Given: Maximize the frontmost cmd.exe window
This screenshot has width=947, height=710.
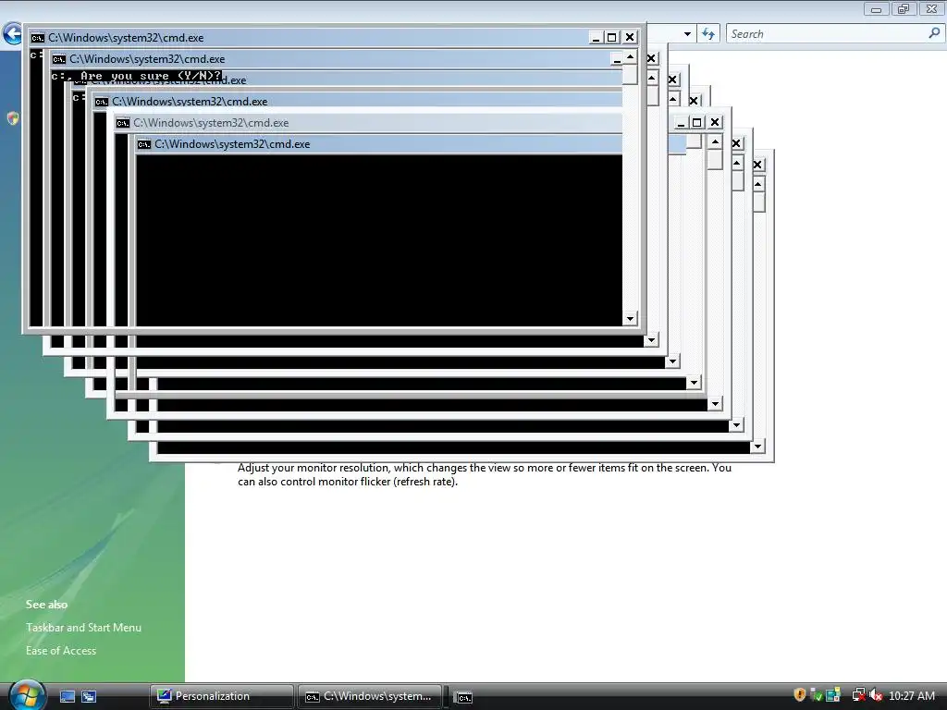Looking at the screenshot, I should [x=612, y=37].
